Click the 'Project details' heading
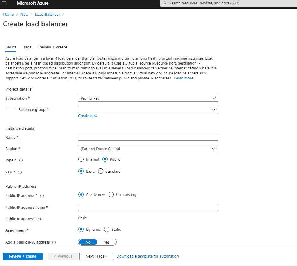Screen dimensions: 297x266 18,89
